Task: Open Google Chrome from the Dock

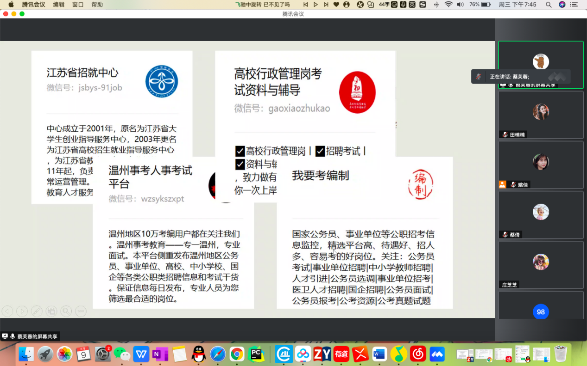Action: (237, 354)
